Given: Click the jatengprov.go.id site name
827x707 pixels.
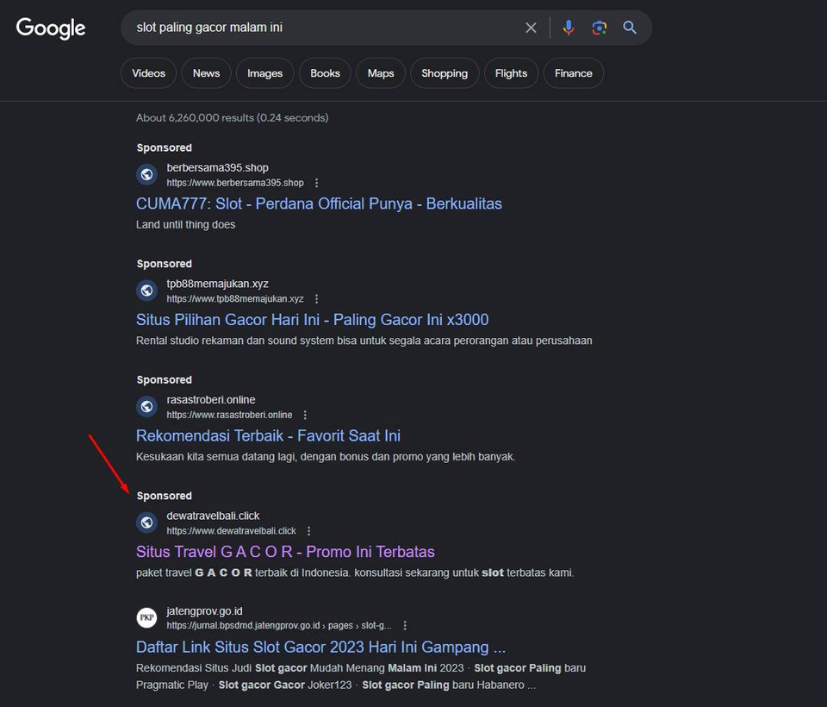Looking at the screenshot, I should point(205,611).
